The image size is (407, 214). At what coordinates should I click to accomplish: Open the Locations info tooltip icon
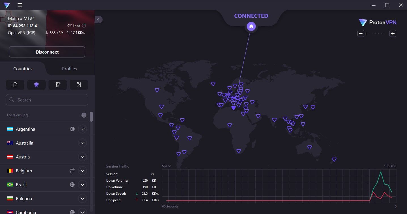pos(84,115)
